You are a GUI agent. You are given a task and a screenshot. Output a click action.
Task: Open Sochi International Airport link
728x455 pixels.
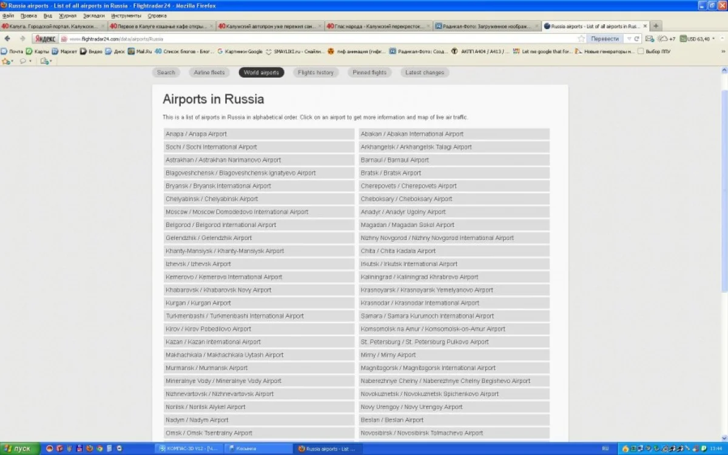click(211, 147)
